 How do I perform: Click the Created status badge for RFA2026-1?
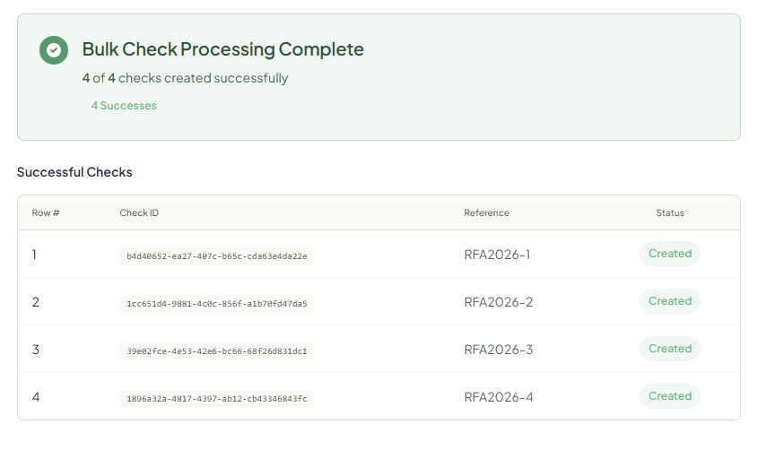(669, 254)
